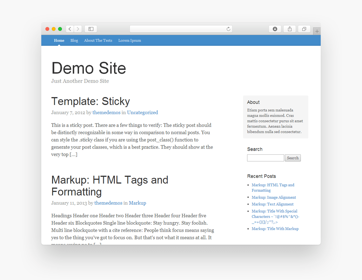Screen dimensions: 362x280
Task: Open the Lorem Ipsum page
Action: (130, 40)
